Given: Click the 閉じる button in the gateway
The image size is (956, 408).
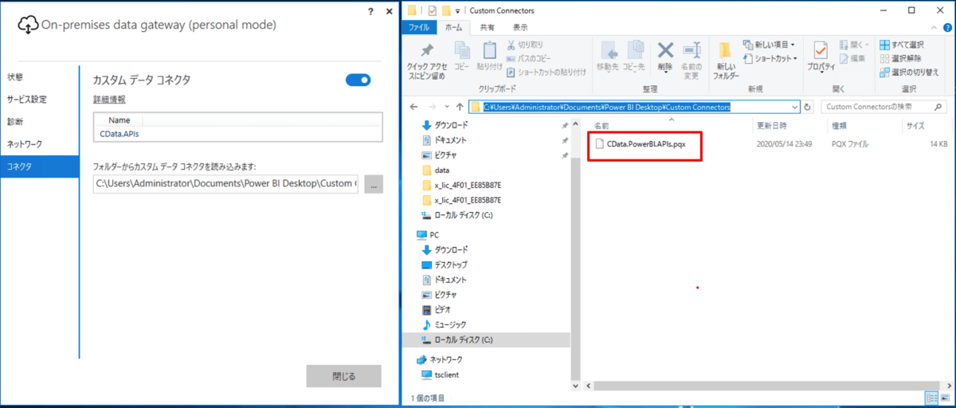Looking at the screenshot, I should pyautogui.click(x=344, y=376).
